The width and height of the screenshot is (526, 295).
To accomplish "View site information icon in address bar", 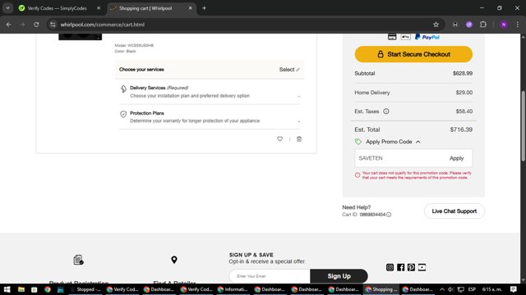I will pyautogui.click(x=53, y=25).
